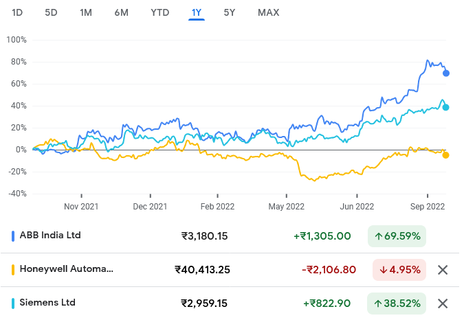
Task: Switch chart to 1M range
Action: 86,12
